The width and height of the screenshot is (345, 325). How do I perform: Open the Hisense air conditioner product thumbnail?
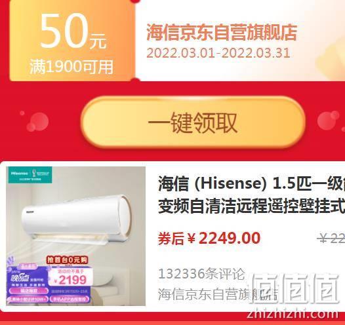[x=75, y=236]
